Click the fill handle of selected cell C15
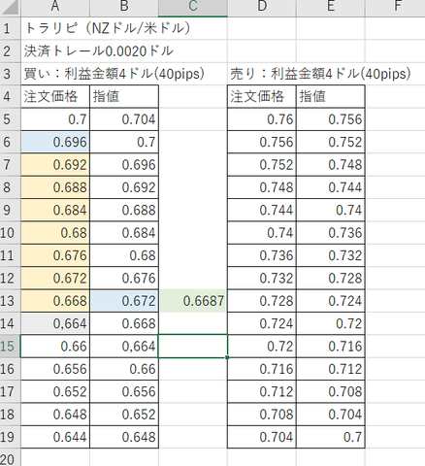 227,357
